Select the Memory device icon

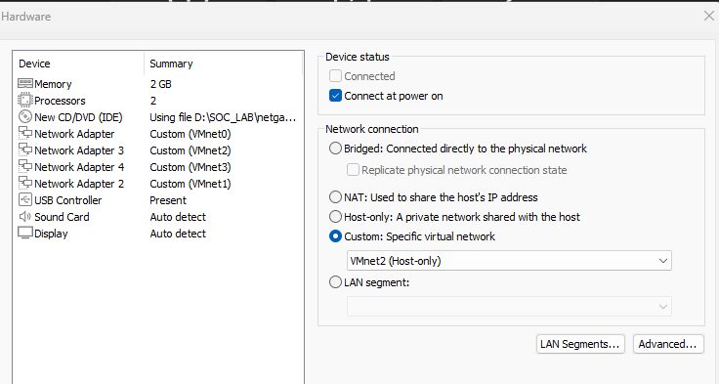[25, 83]
